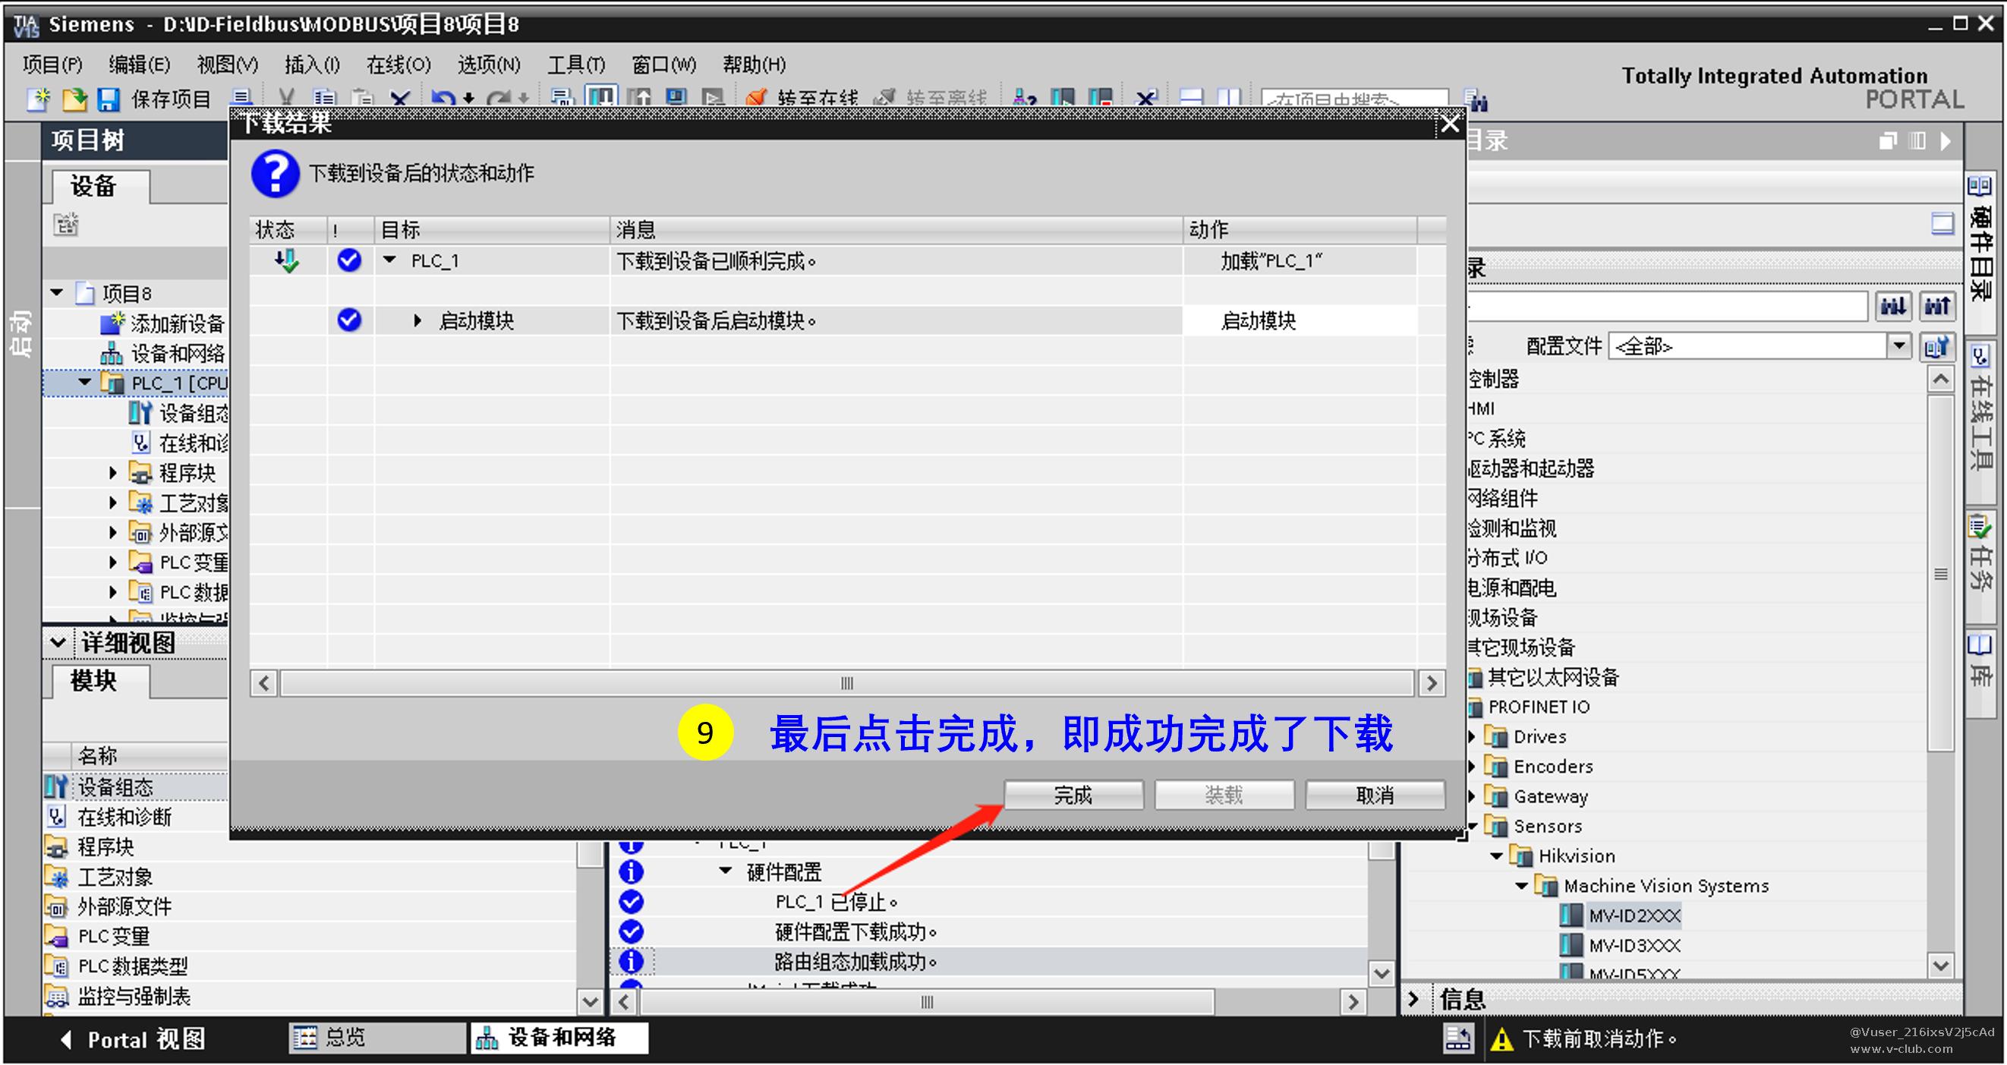
Task: Open 设备和网络 in project tree
Action: [x=178, y=354]
